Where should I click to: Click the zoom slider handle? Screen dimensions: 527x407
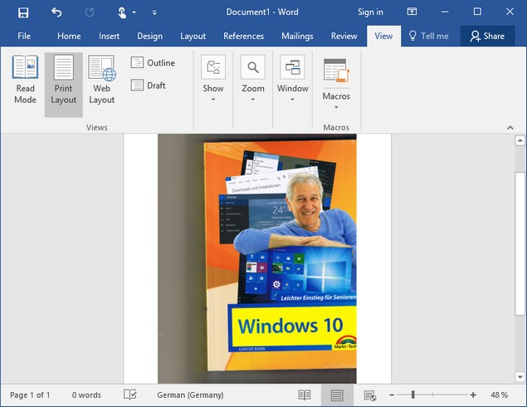coord(413,395)
